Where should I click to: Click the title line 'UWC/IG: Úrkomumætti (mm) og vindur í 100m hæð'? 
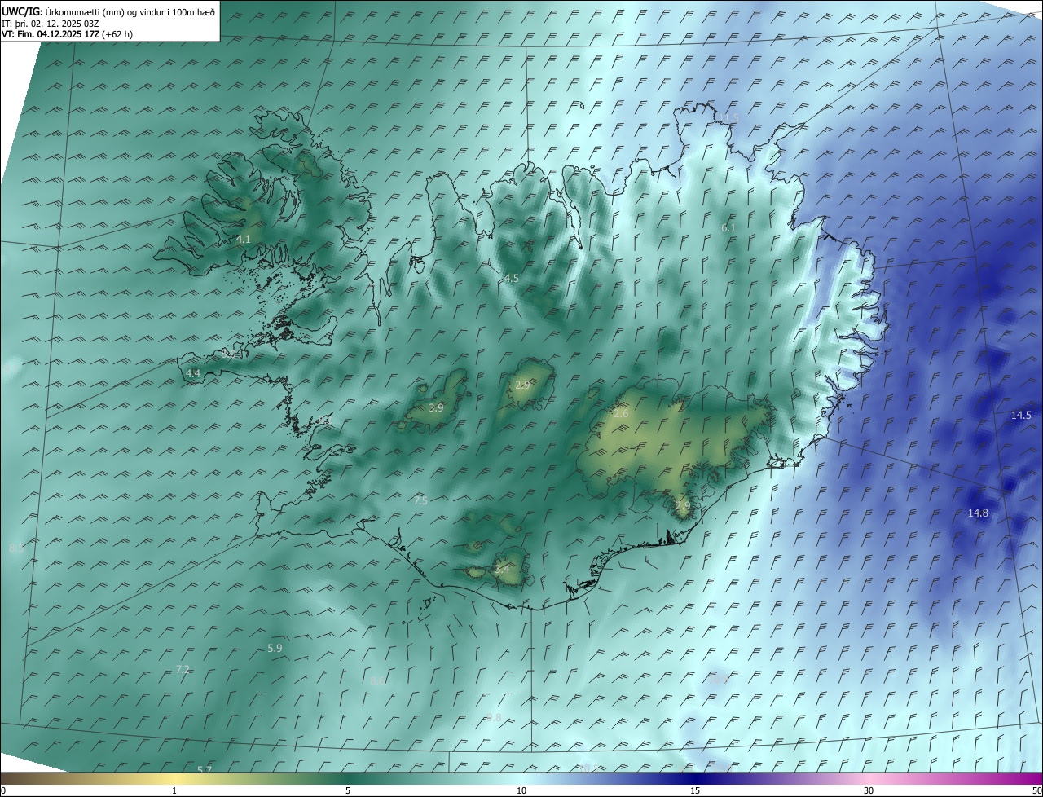108,11
